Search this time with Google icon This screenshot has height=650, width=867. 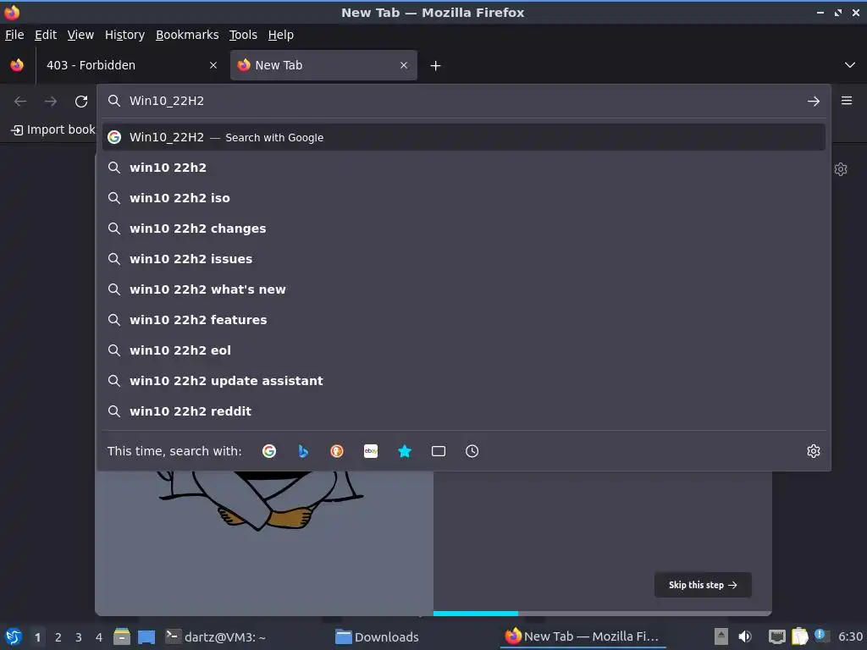(x=268, y=451)
